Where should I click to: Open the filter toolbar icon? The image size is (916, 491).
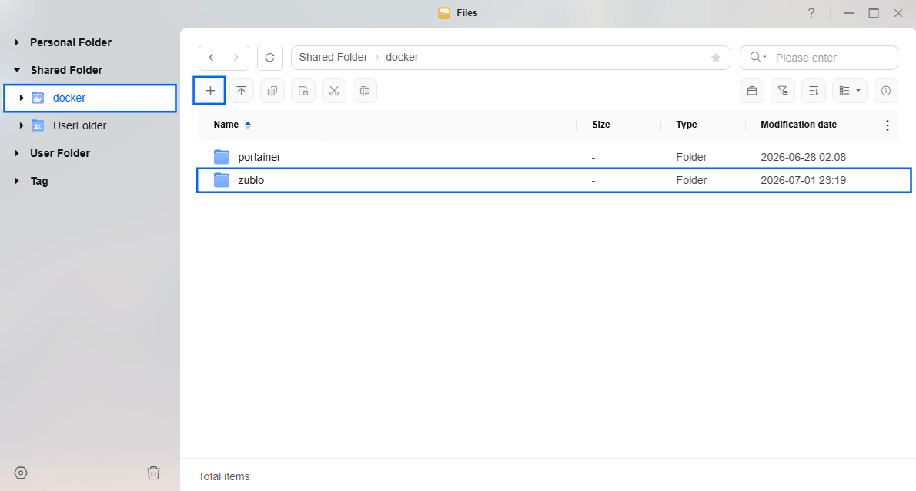coord(783,91)
